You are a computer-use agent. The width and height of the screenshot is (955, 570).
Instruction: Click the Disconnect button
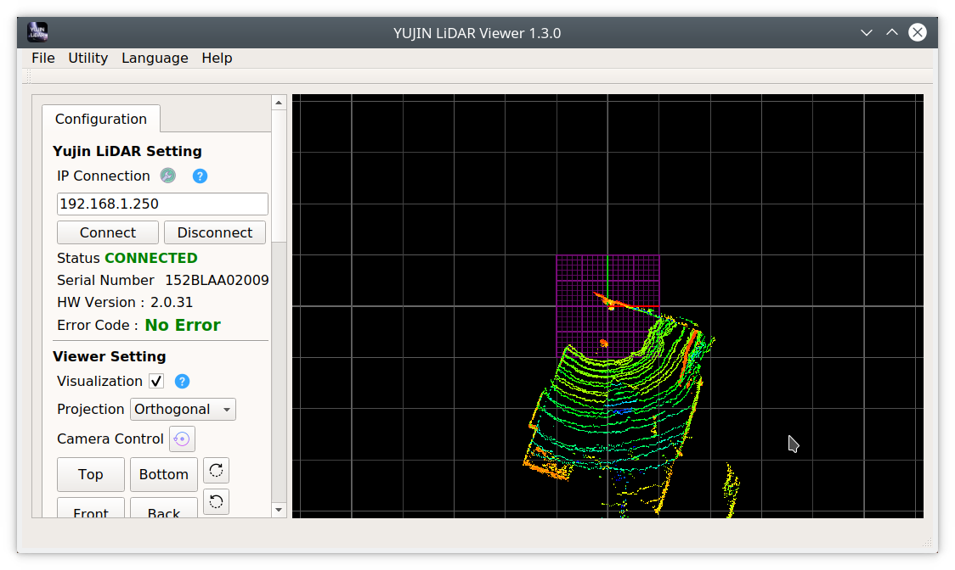(x=215, y=232)
